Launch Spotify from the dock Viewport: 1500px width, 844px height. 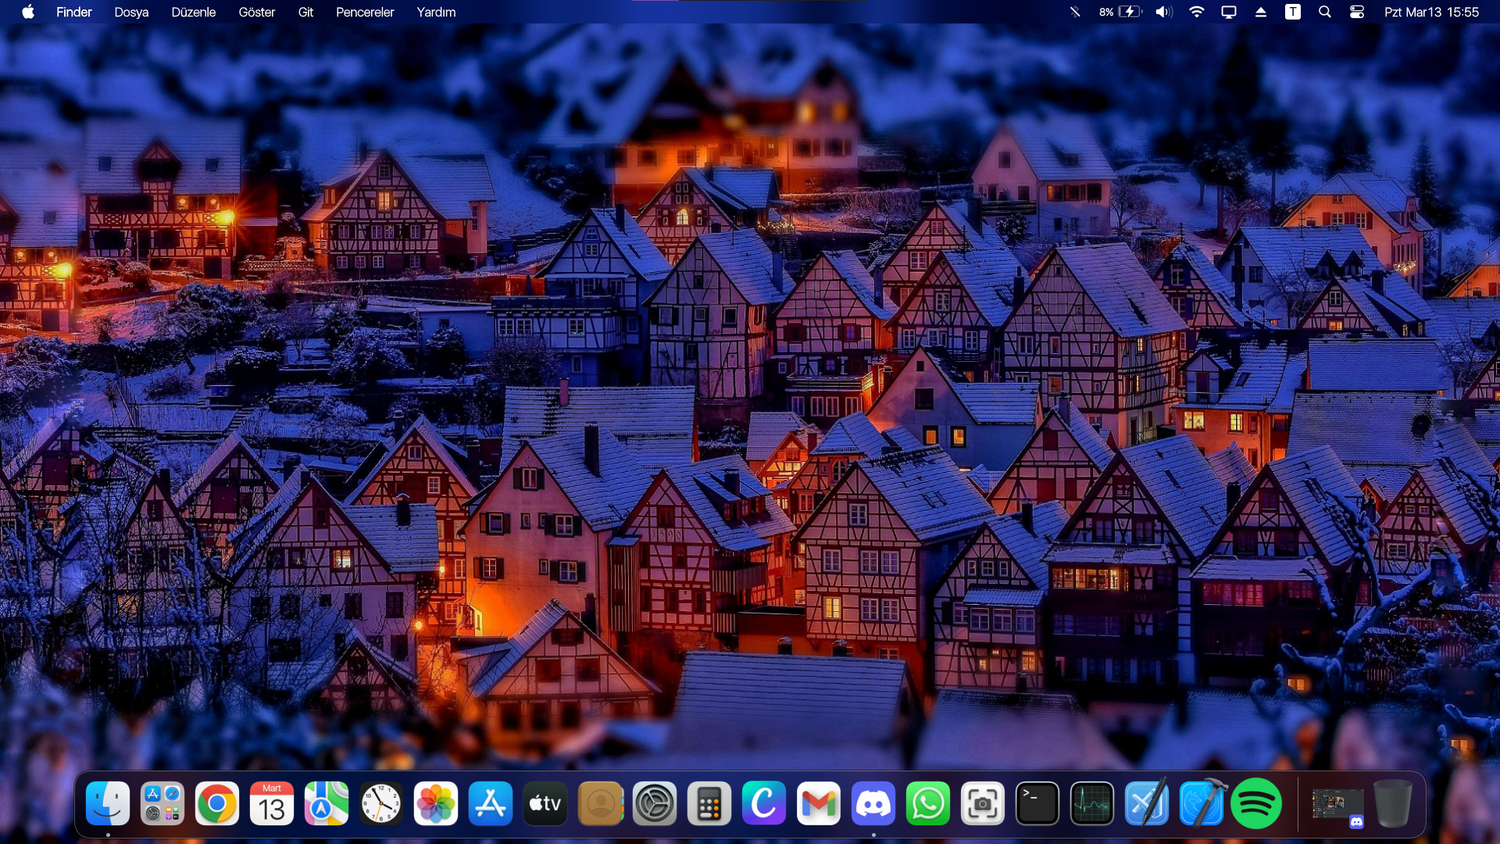coord(1255,803)
